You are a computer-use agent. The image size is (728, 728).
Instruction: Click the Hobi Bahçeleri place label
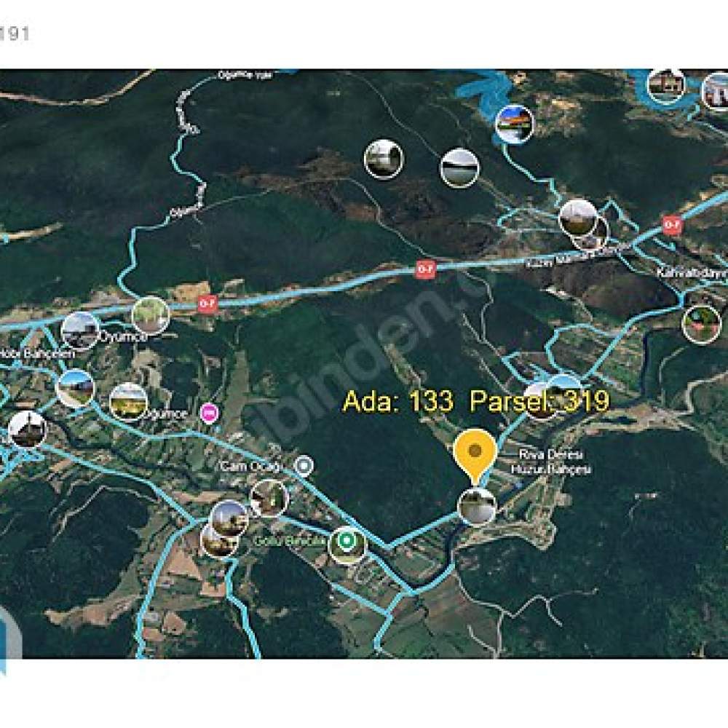(36, 355)
